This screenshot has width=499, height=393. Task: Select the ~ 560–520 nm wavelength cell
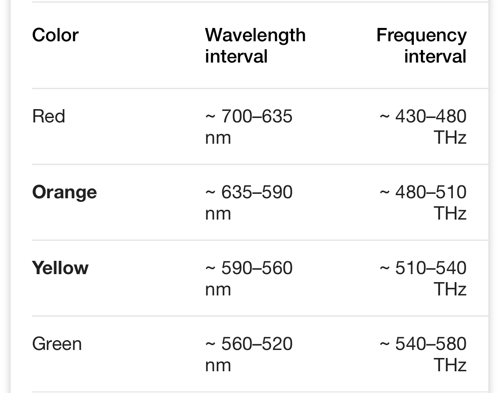(x=248, y=354)
